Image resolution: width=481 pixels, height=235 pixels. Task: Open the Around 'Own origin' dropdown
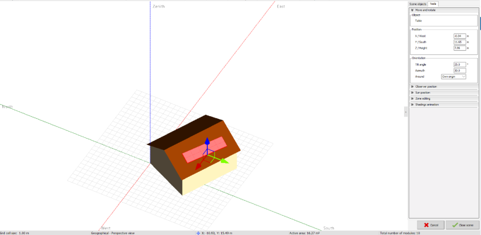tap(454, 76)
